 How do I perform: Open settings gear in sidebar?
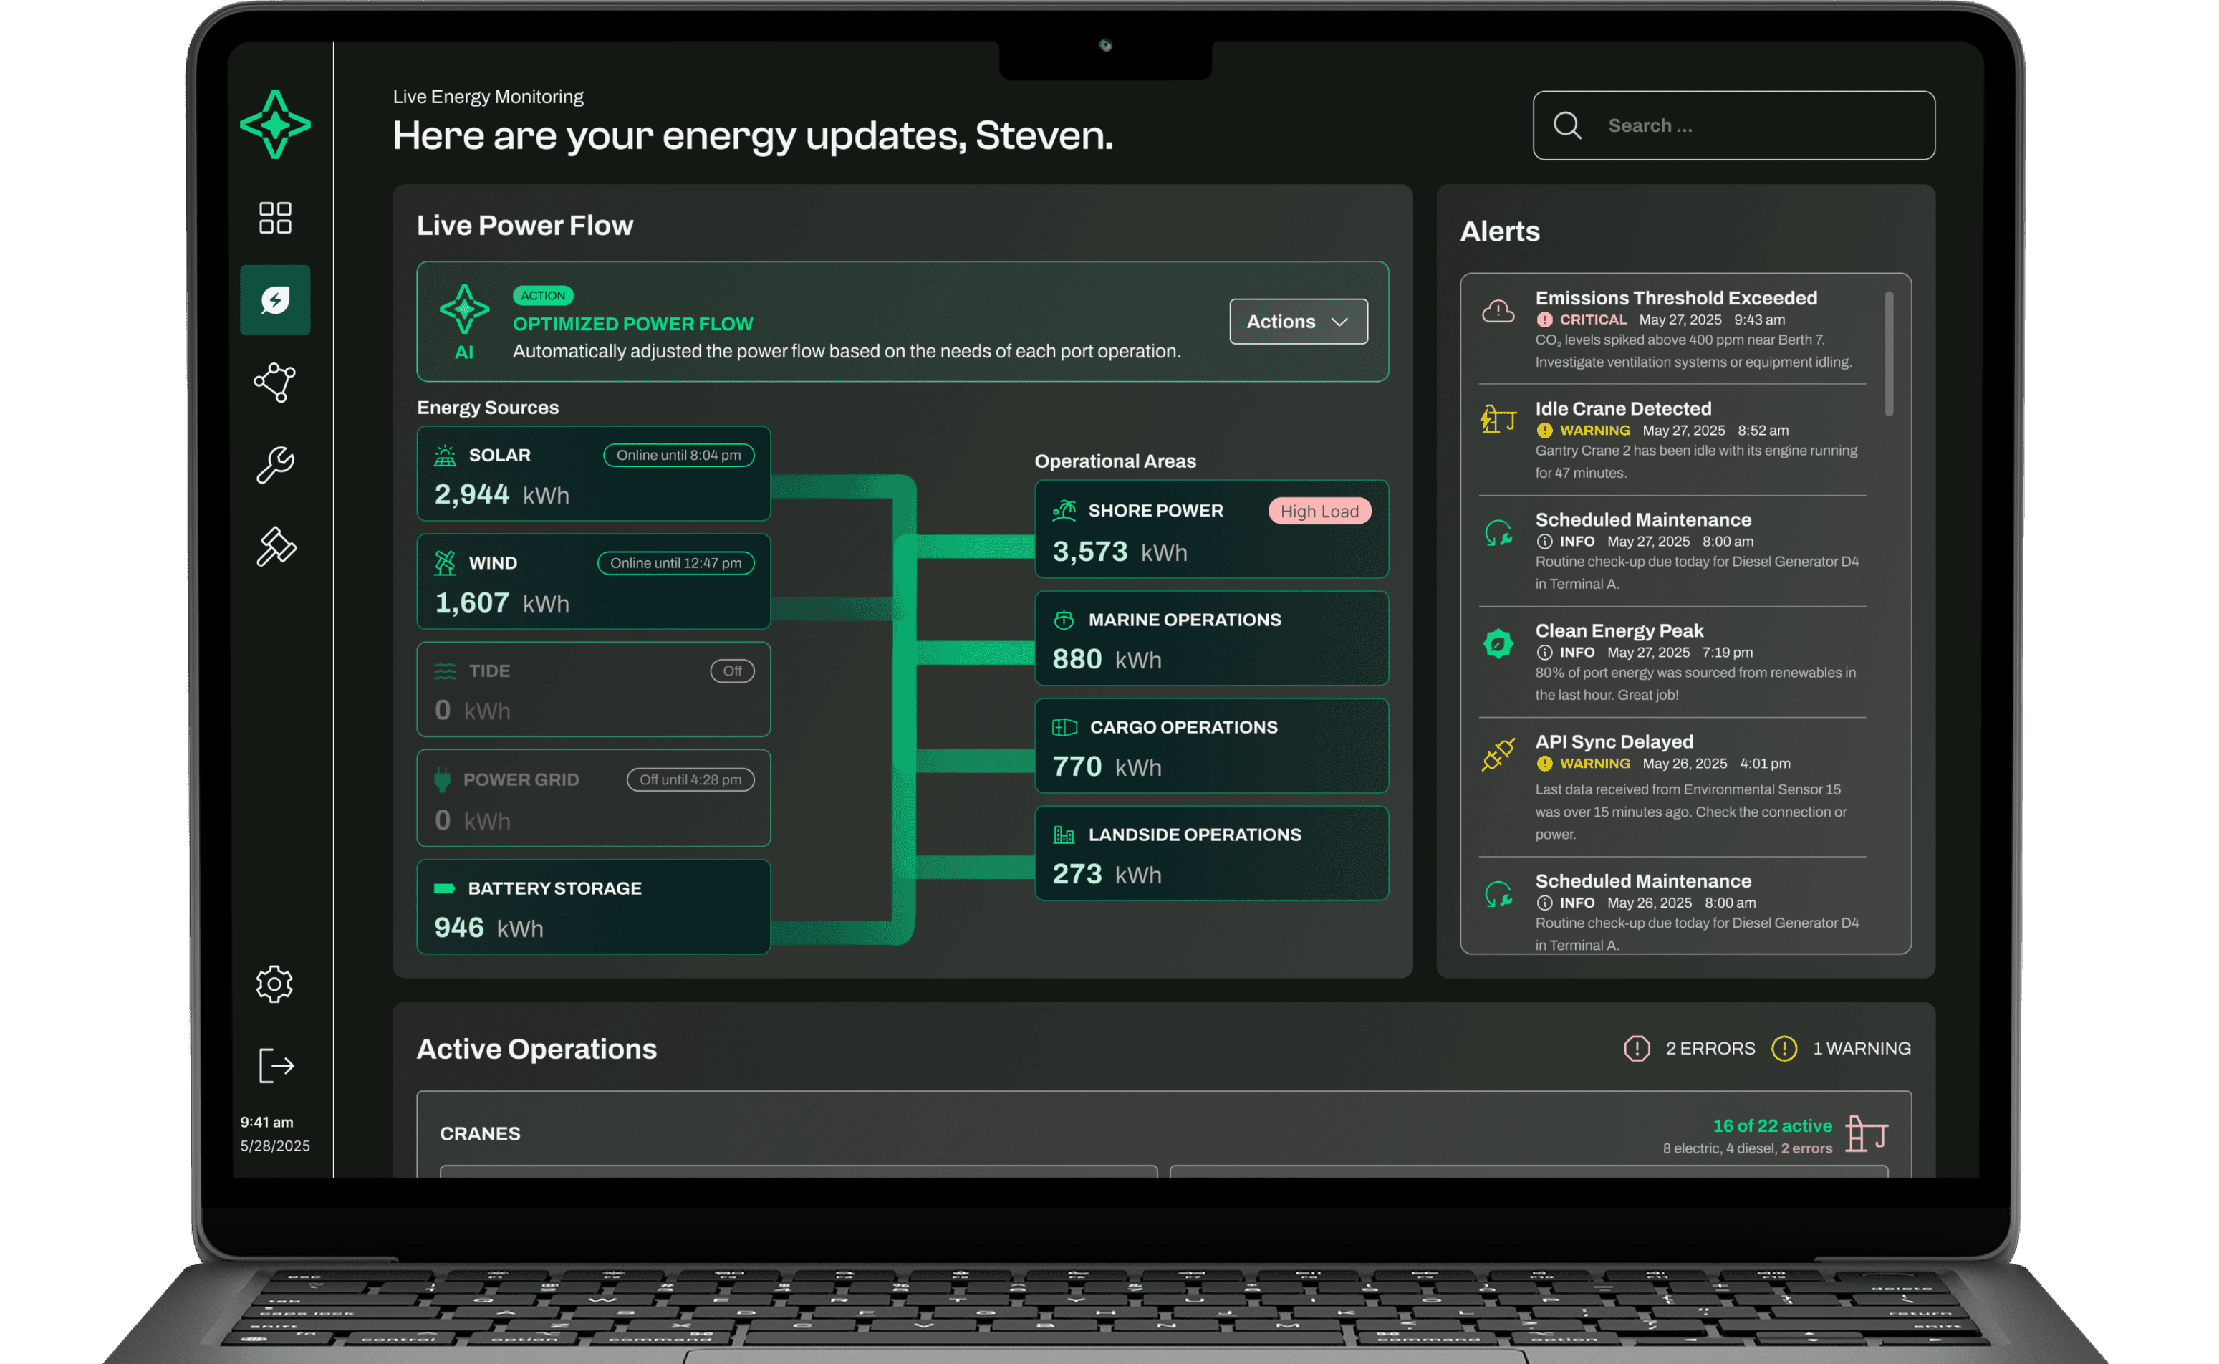(274, 984)
